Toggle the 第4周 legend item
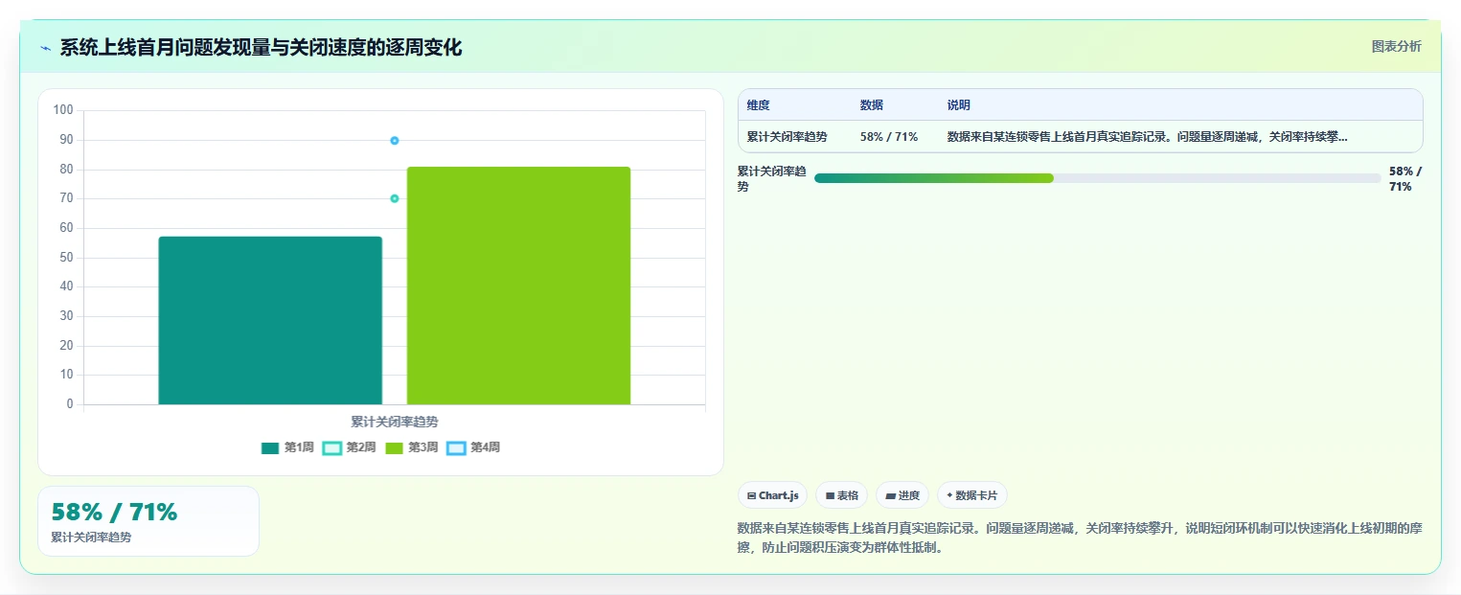Image resolution: width=1461 pixels, height=595 pixels. point(473,447)
